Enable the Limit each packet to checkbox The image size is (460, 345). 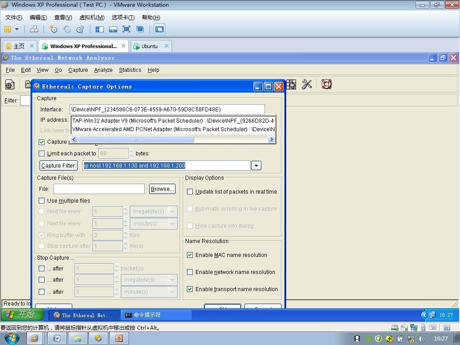click(x=42, y=154)
